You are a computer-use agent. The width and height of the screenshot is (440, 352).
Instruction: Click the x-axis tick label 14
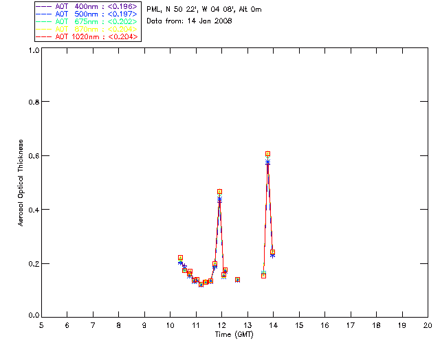point(274,325)
